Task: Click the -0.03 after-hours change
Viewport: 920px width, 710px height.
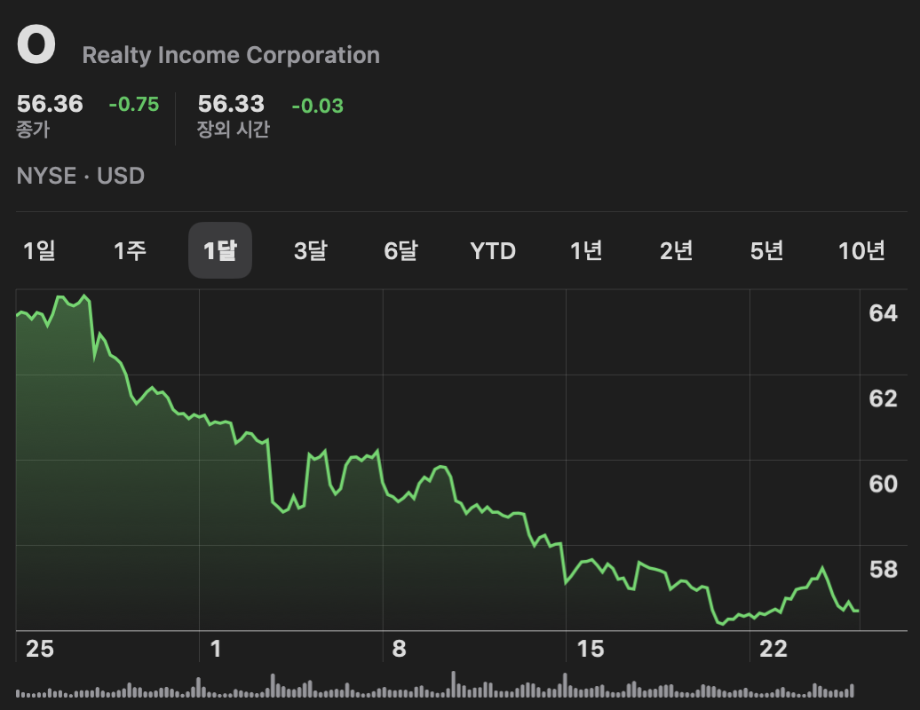Action: tap(317, 106)
